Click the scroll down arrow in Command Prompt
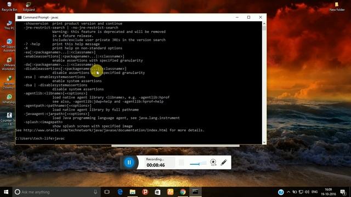This screenshot has width=351, height=197. (264, 142)
